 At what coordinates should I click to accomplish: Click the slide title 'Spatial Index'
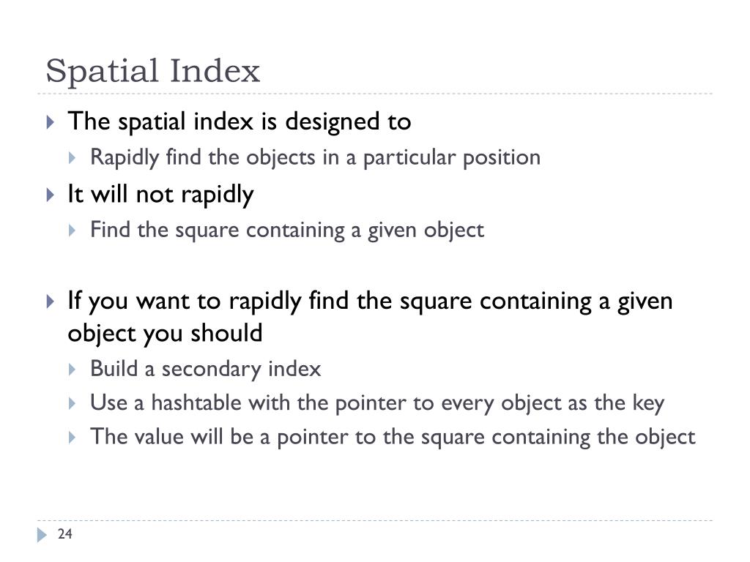(152, 71)
